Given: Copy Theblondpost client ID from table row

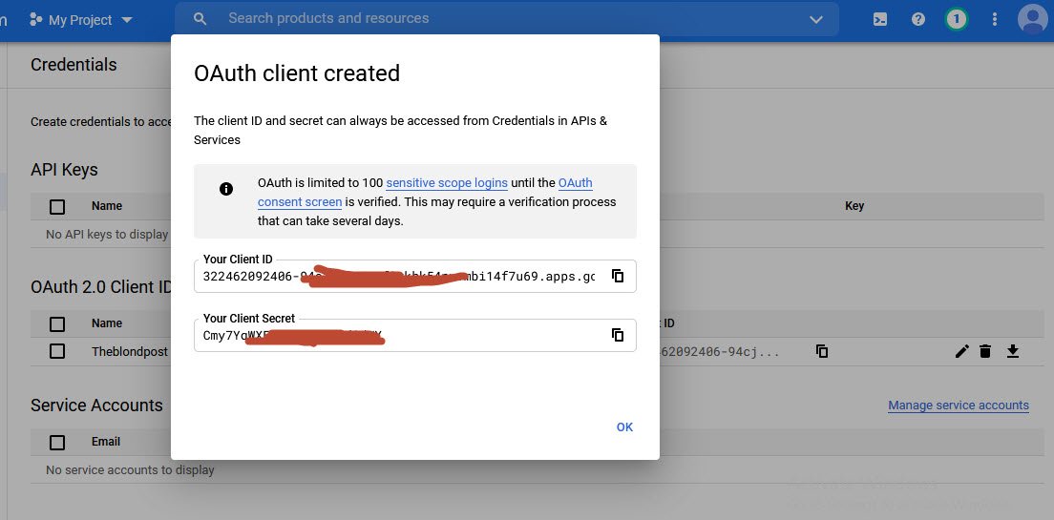Looking at the screenshot, I should pyautogui.click(x=821, y=351).
